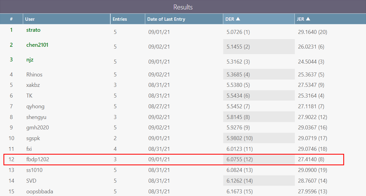Select the xakbz username

coord(33,85)
